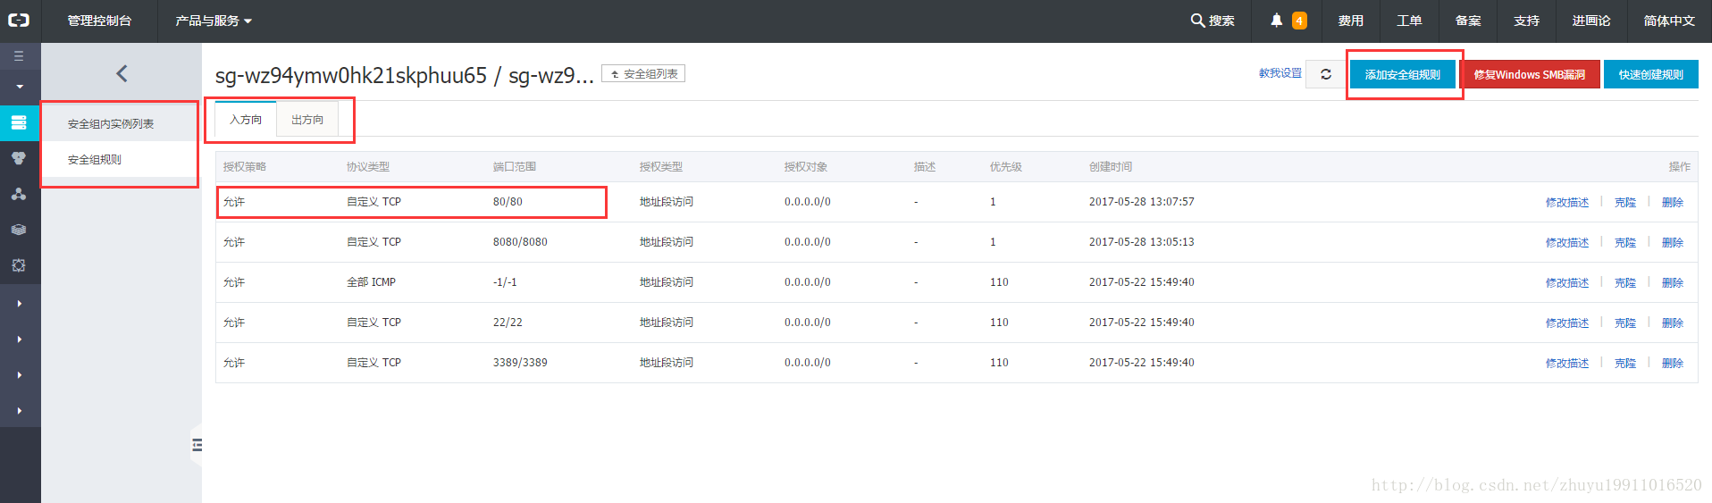The height and width of the screenshot is (503, 1712).
Task: Click 删除 for the 22/22 rule
Action: 1673,323
